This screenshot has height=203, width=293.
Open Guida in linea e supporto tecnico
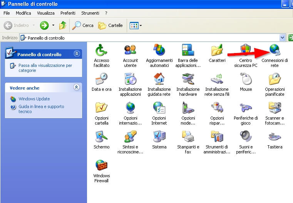41,109
